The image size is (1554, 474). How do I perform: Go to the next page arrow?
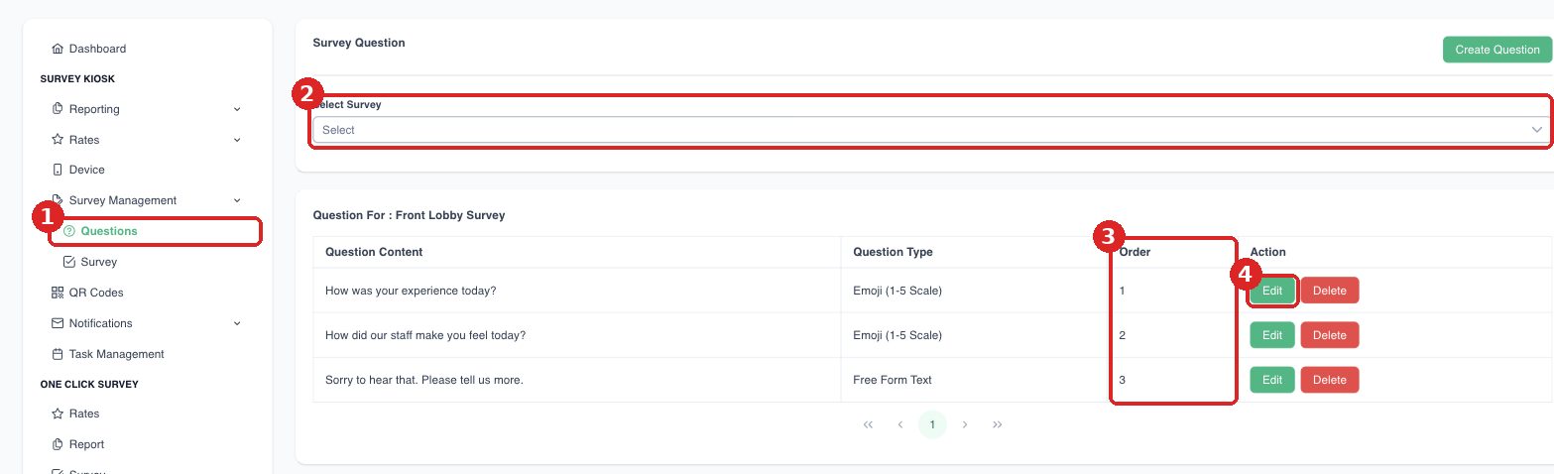point(965,424)
